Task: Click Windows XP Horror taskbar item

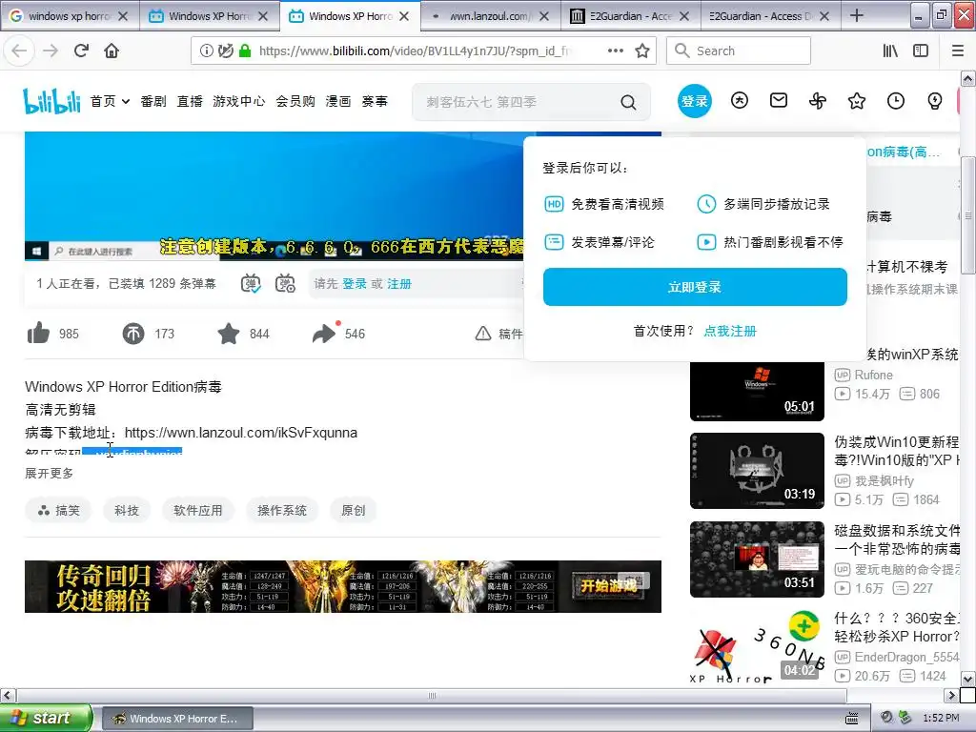Action: coord(177,719)
